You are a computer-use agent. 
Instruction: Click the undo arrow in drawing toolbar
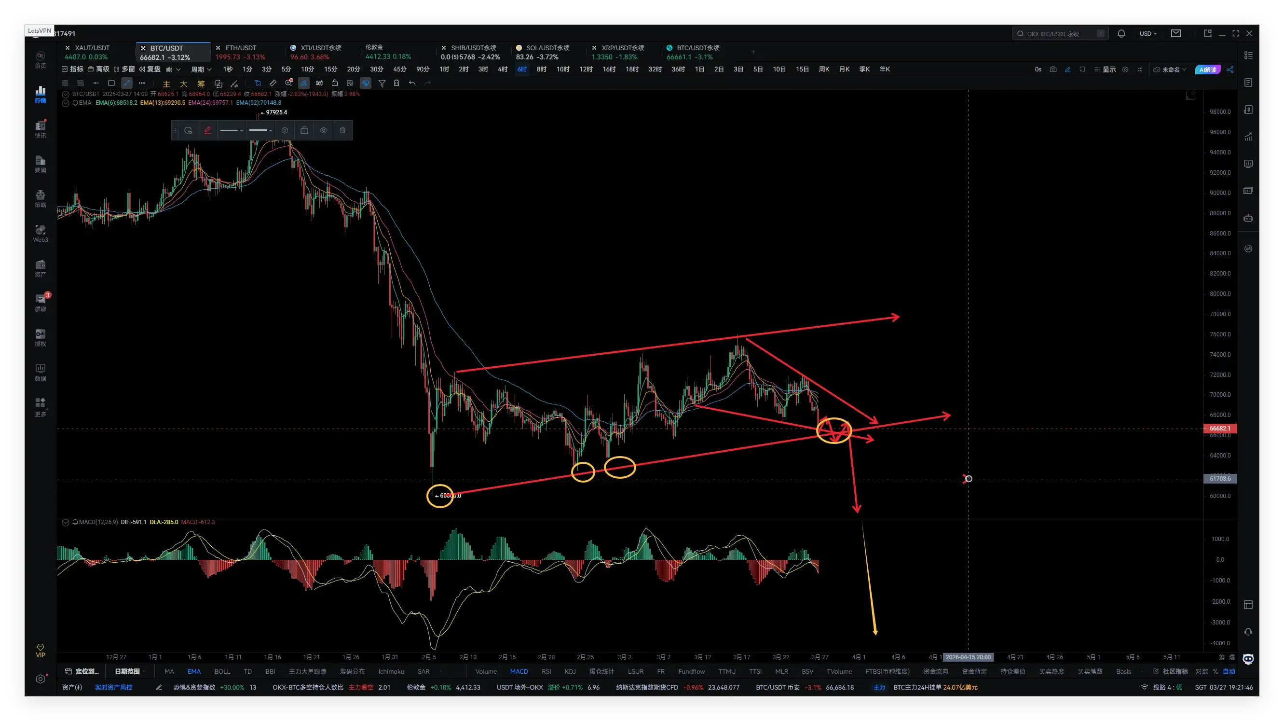coord(412,83)
